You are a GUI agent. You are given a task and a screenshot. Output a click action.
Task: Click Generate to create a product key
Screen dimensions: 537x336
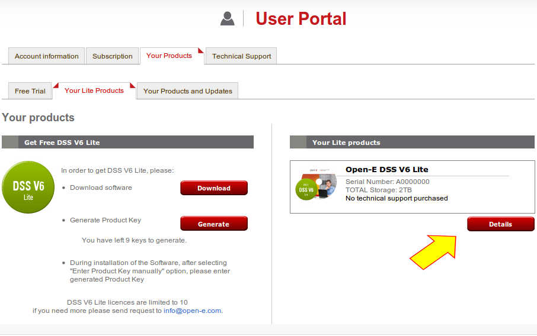coord(214,224)
